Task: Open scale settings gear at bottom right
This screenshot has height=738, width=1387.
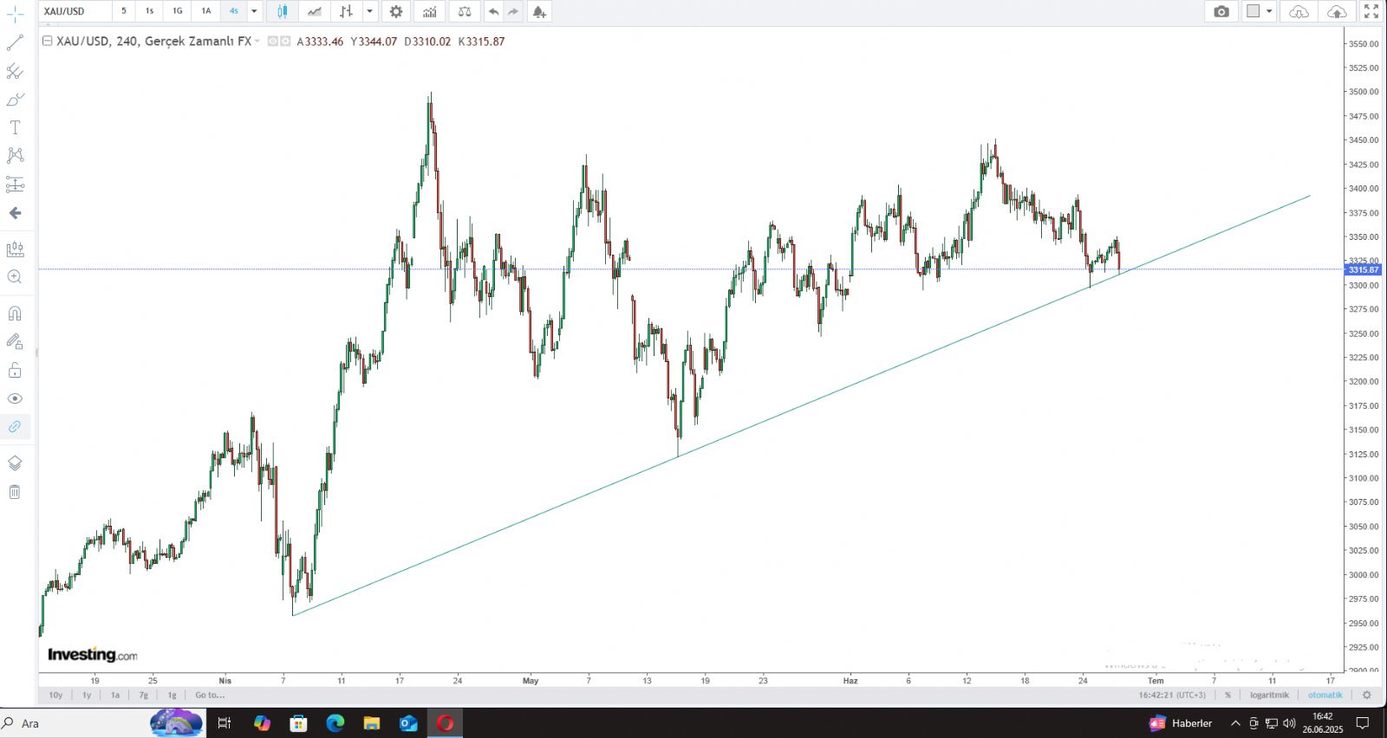Action: tap(1367, 695)
